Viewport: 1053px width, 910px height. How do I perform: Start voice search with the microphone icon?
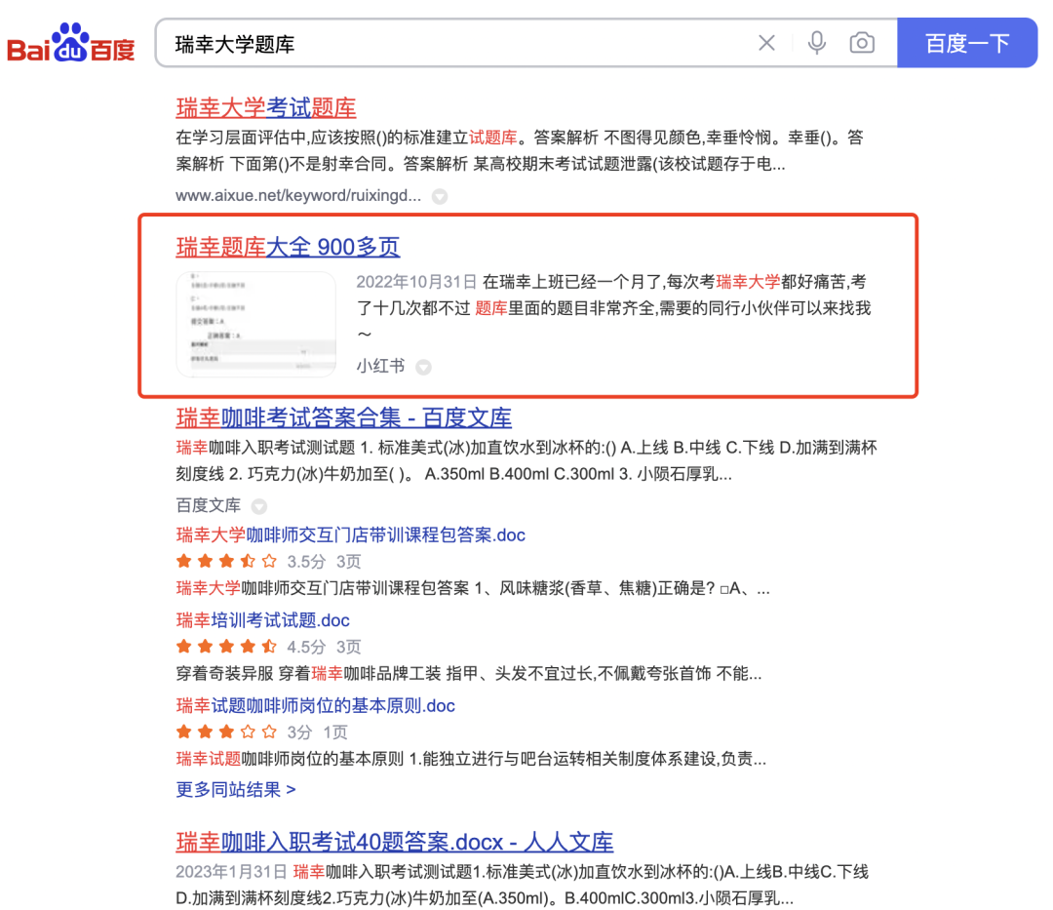817,43
